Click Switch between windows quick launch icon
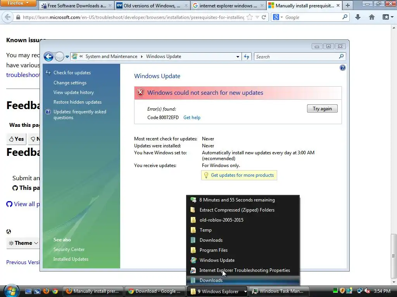Screen dimensions: 397x297 [37, 291]
